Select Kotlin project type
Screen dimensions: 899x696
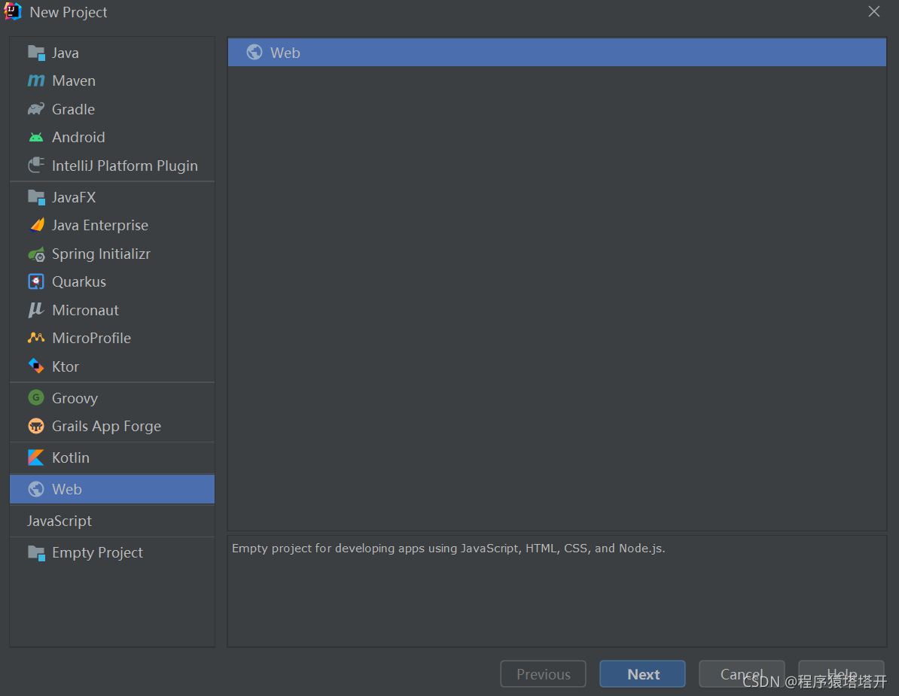pos(111,457)
